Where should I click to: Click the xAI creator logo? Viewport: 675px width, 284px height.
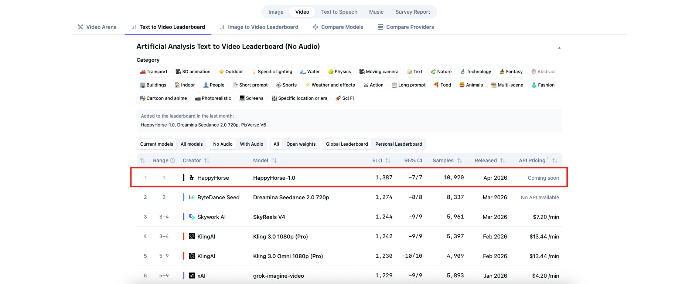[192, 275]
